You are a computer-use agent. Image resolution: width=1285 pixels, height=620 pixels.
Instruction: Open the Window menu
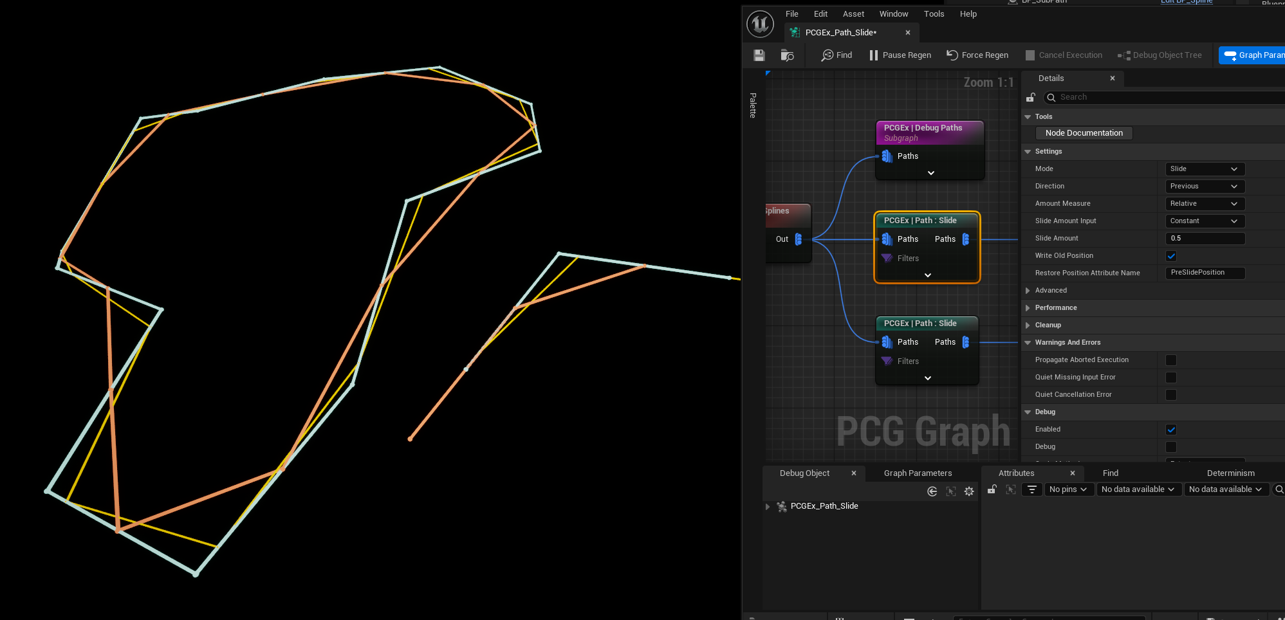click(893, 14)
